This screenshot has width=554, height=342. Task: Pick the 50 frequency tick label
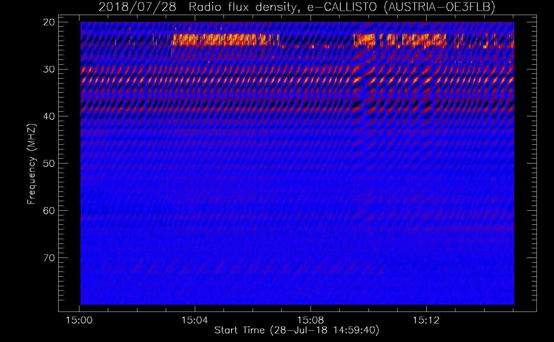click(x=49, y=163)
